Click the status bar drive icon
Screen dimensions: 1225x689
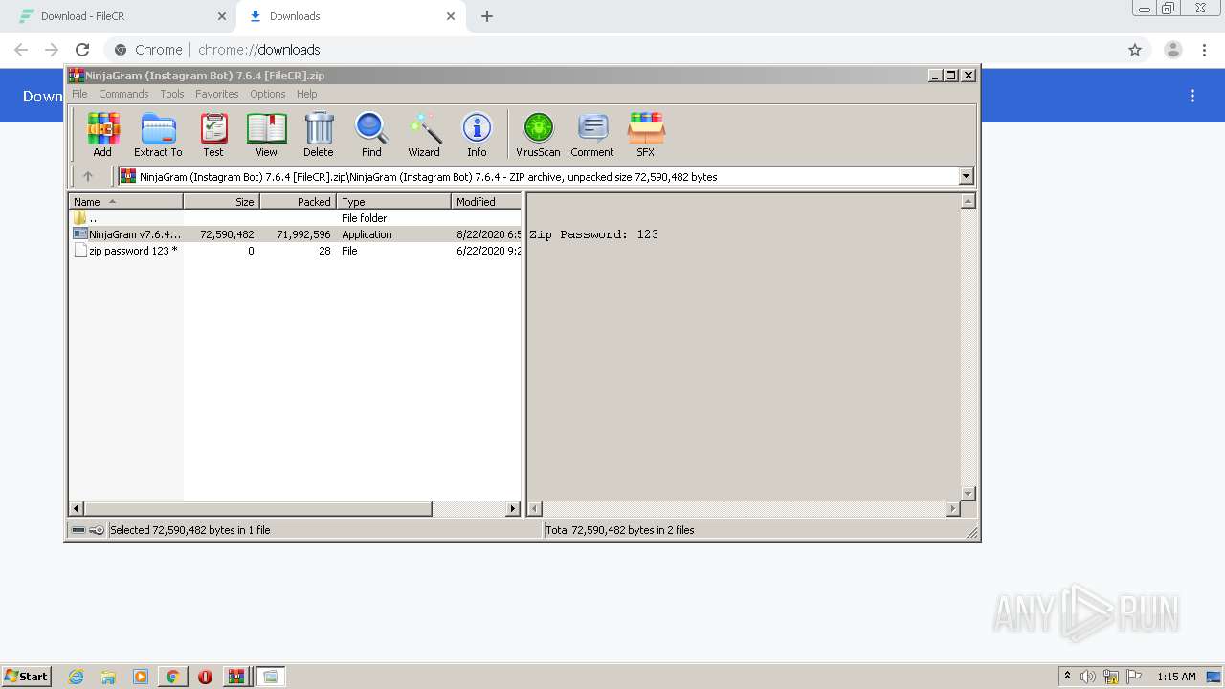point(78,530)
